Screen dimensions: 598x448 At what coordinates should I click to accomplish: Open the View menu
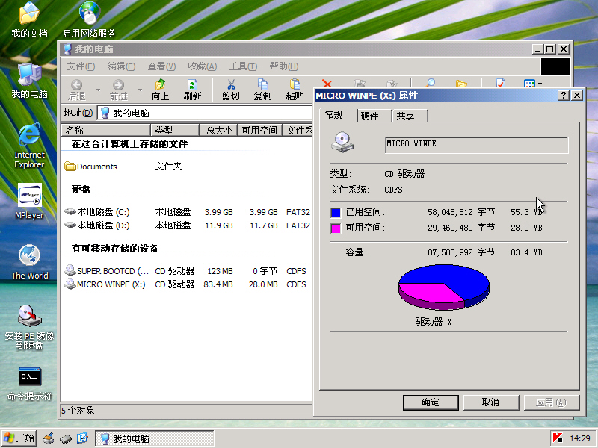click(x=161, y=66)
